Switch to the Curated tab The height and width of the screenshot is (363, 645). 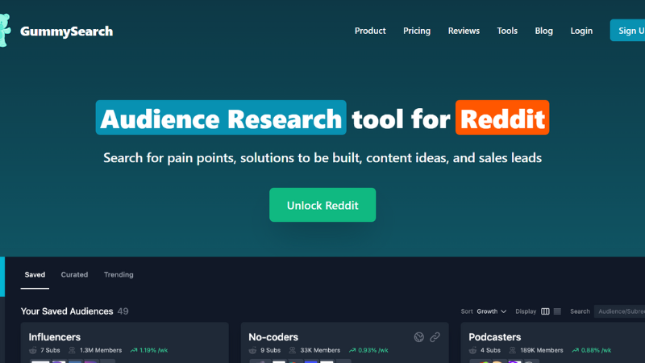74,275
